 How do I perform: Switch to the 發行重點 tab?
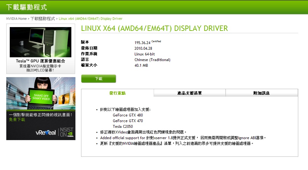(x=117, y=93)
